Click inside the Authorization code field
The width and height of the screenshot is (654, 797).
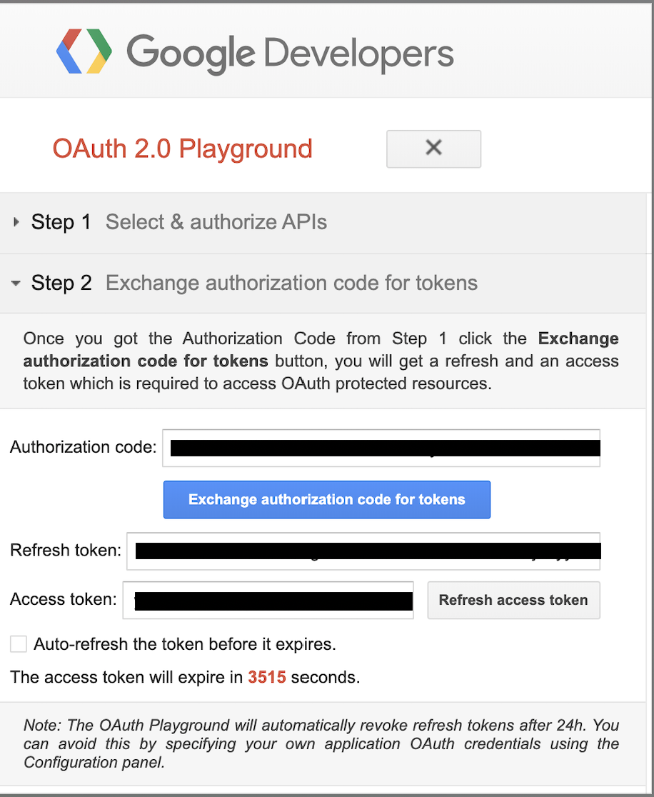381,446
